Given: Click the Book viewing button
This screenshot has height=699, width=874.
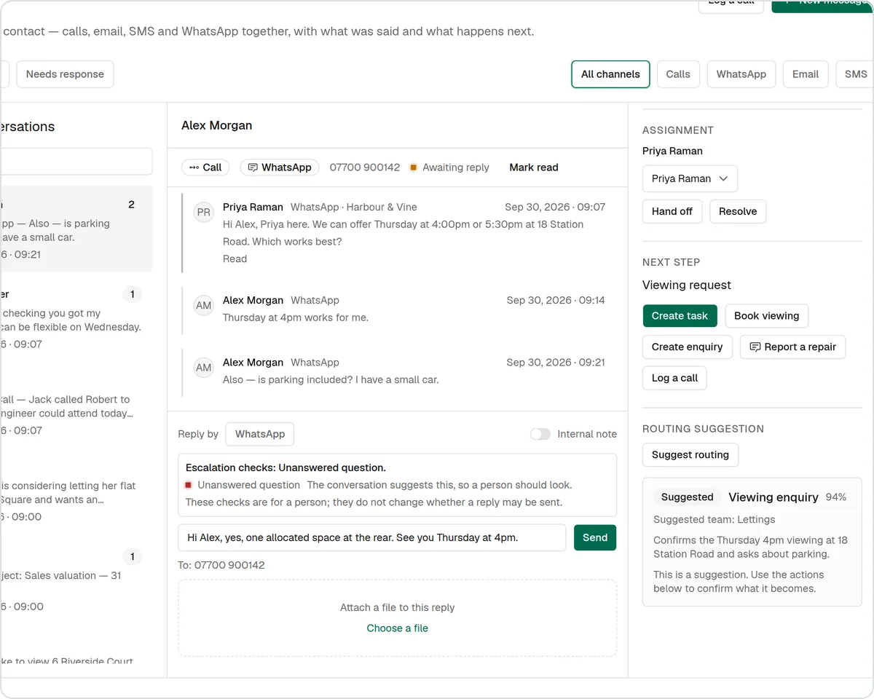Looking at the screenshot, I should pos(766,316).
